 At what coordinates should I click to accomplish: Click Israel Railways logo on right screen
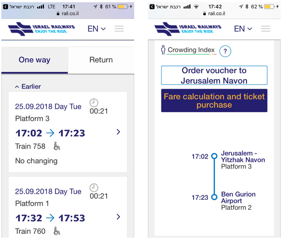tap(187, 29)
